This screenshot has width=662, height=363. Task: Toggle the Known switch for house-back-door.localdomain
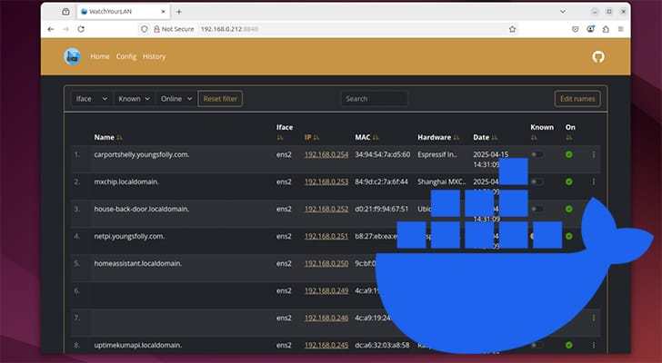[x=537, y=209]
